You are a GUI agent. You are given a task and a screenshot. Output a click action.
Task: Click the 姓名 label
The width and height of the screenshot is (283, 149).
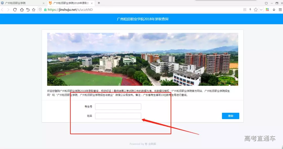coord(90,116)
